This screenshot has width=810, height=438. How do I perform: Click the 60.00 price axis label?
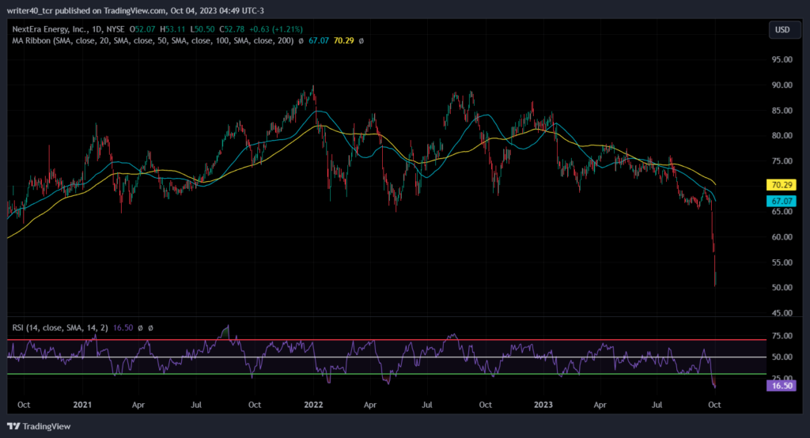[x=782, y=236]
